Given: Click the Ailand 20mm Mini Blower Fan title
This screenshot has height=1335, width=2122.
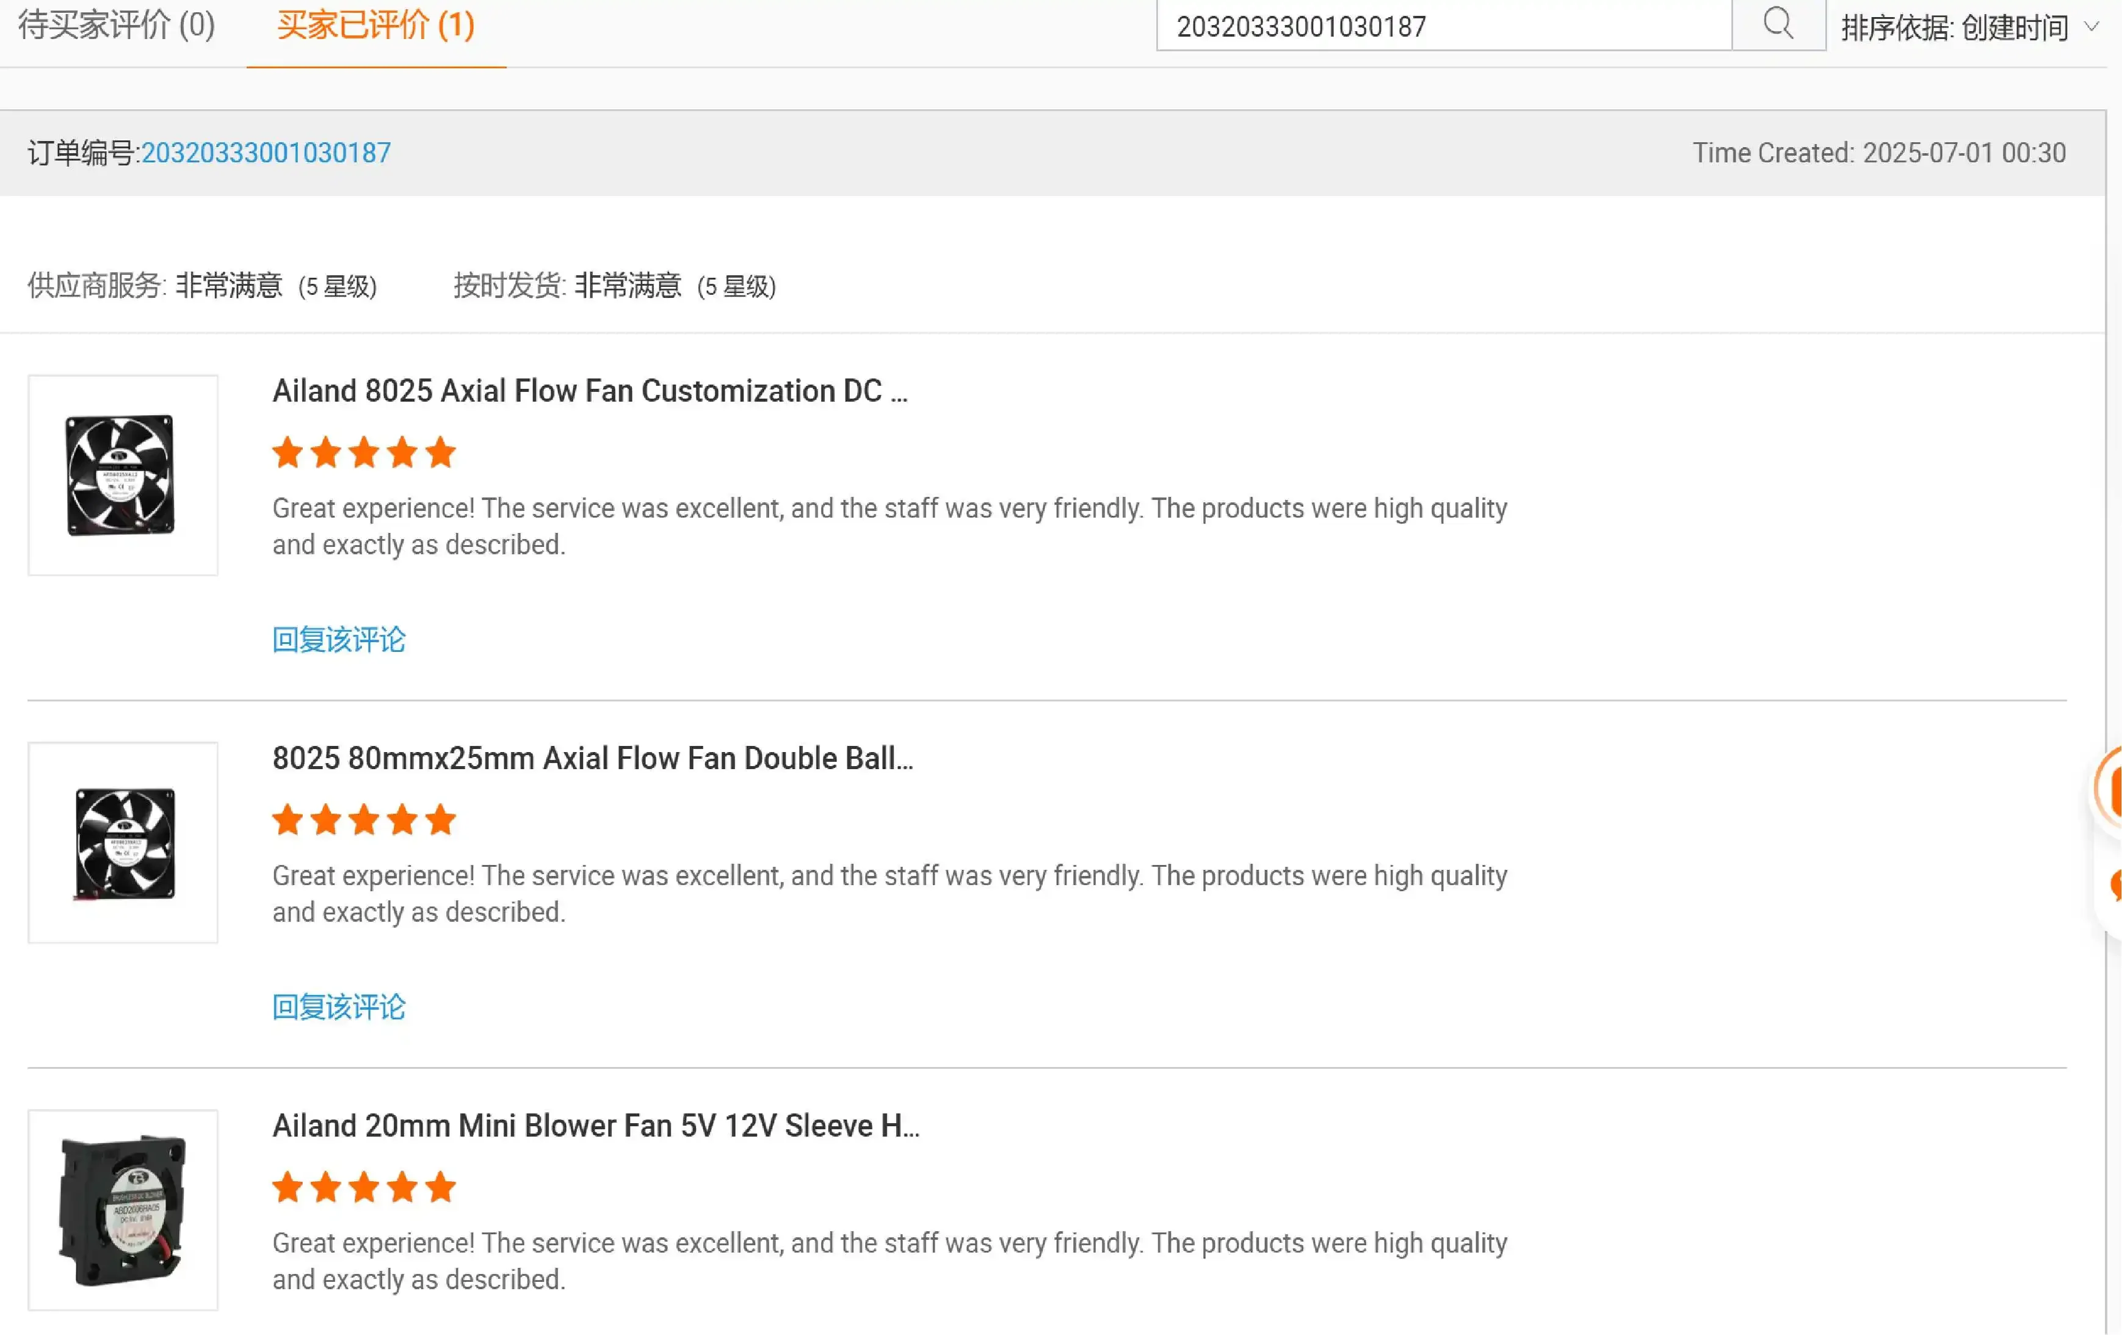Looking at the screenshot, I should coord(596,1126).
